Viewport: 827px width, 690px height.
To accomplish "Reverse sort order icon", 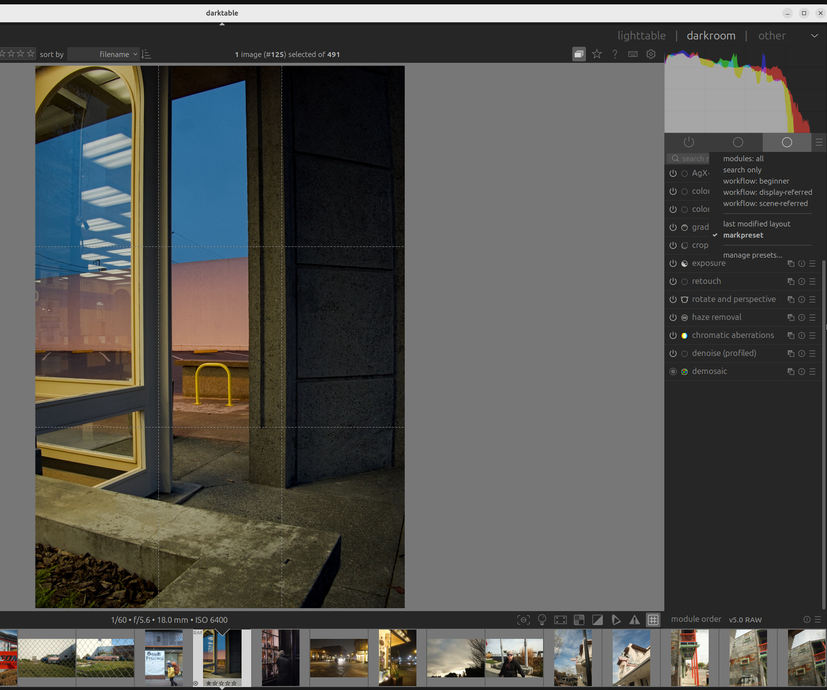I will 146,54.
